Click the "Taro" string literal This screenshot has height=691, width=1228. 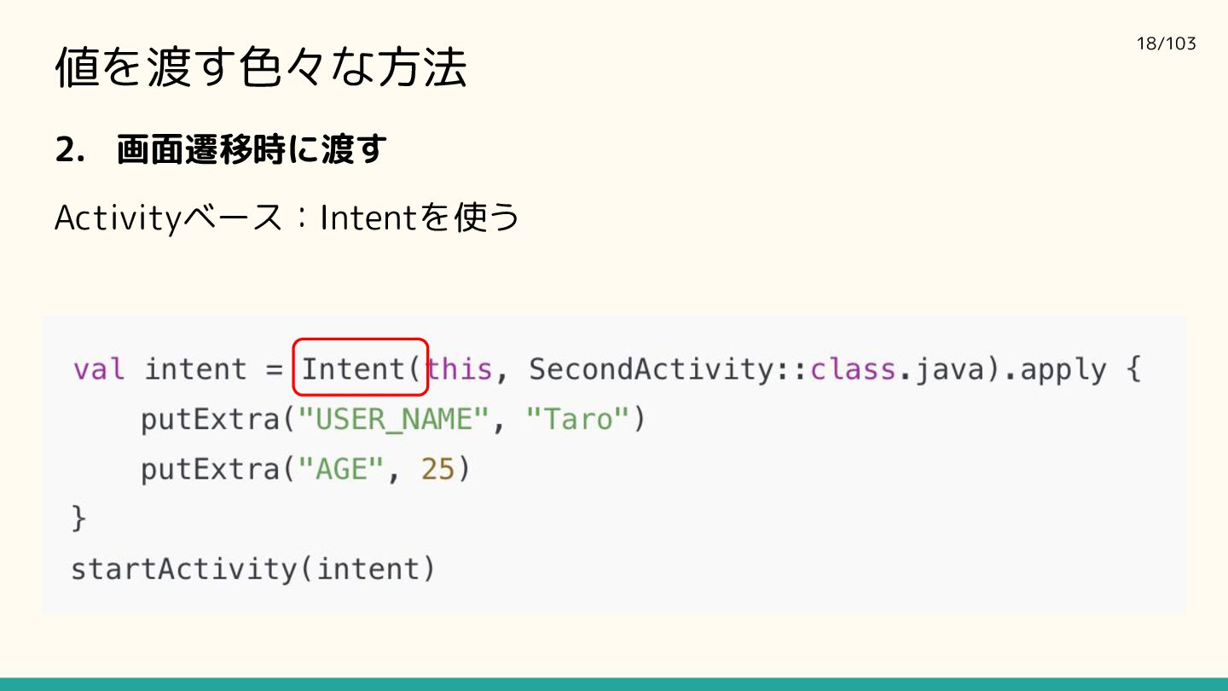click(x=578, y=419)
